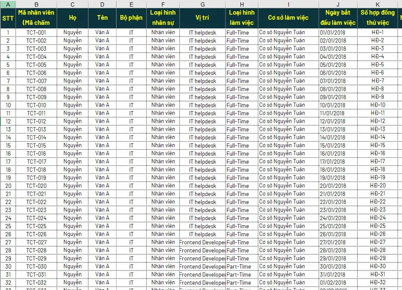402x290 pixels.
Task: Select 'Loại hình nhân sự' header cell
Action: click(x=163, y=18)
